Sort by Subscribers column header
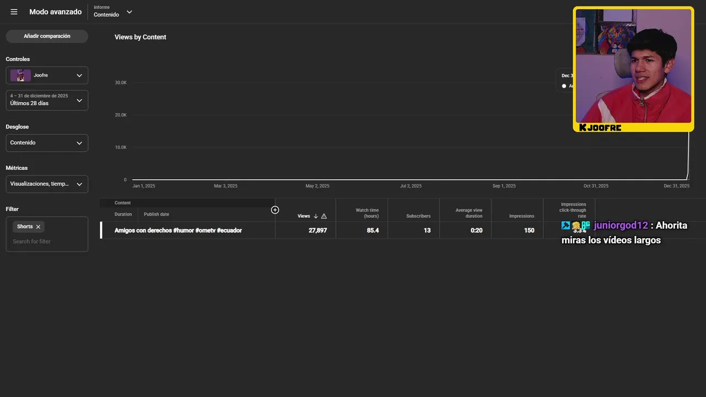 (x=418, y=216)
